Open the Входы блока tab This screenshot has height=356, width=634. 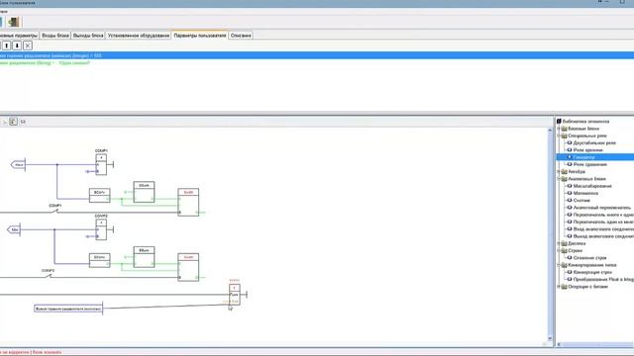point(55,36)
